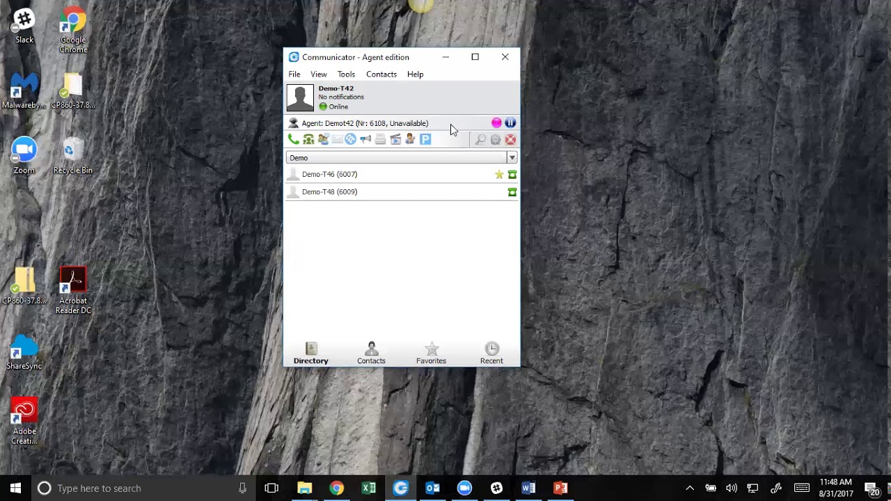The width and height of the screenshot is (891, 501).
Task: Open Zoom desktop shortcut
Action: pos(24,156)
